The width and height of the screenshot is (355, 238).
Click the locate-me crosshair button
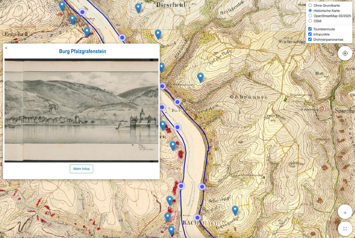coord(345,53)
